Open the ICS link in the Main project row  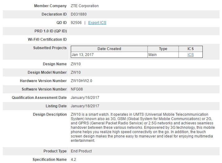pyautogui.click(x=190, y=54)
